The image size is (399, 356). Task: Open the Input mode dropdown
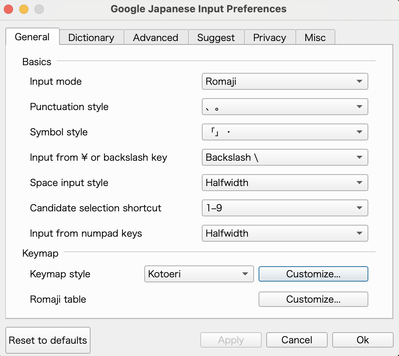285,81
